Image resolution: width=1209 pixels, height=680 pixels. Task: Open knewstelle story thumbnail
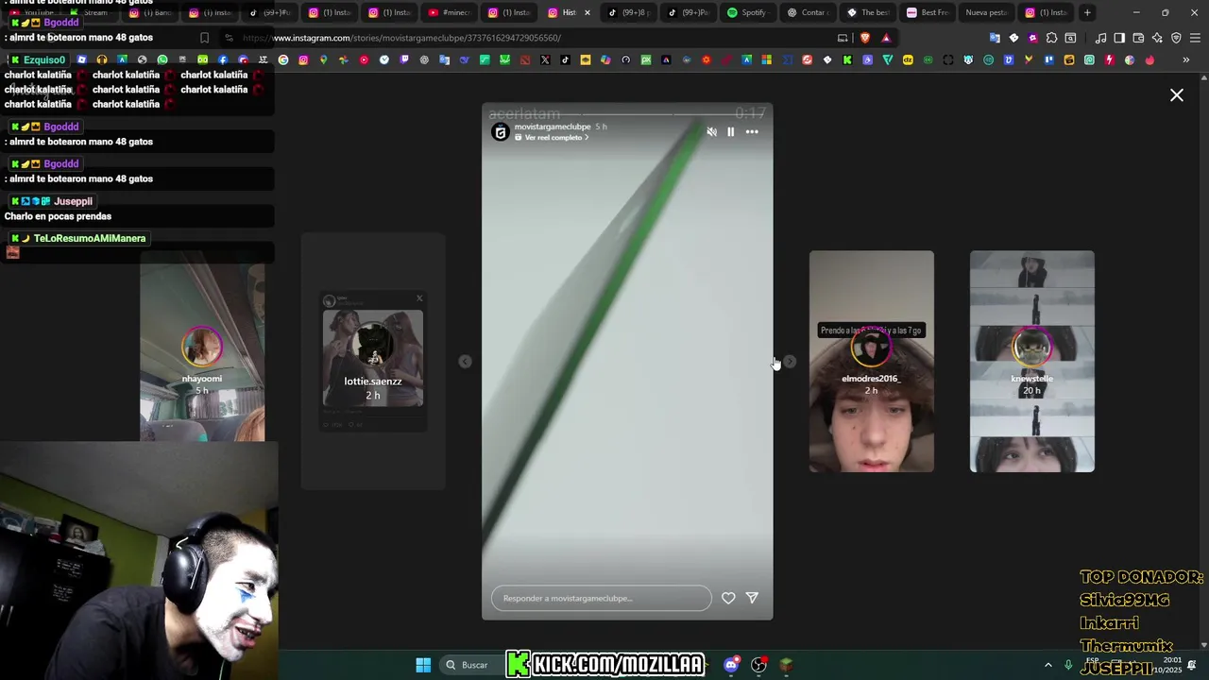(1031, 362)
